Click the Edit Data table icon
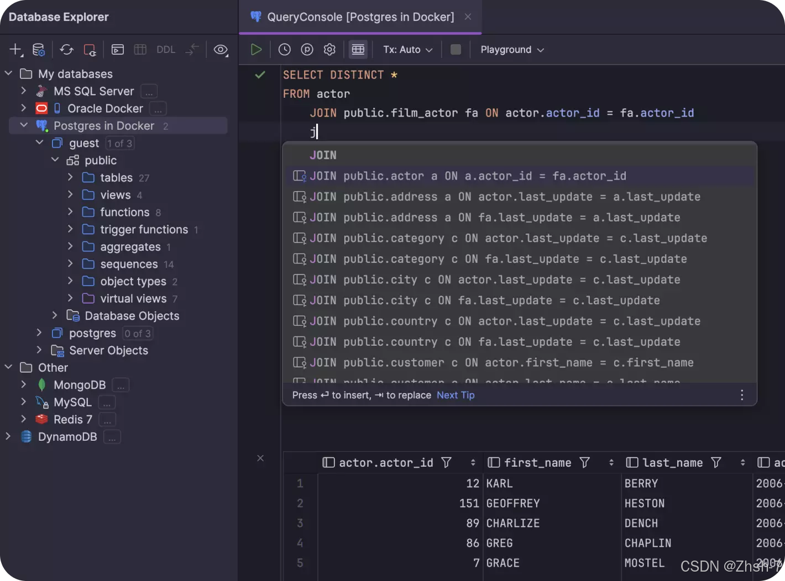The height and width of the screenshot is (581, 785). 140,50
